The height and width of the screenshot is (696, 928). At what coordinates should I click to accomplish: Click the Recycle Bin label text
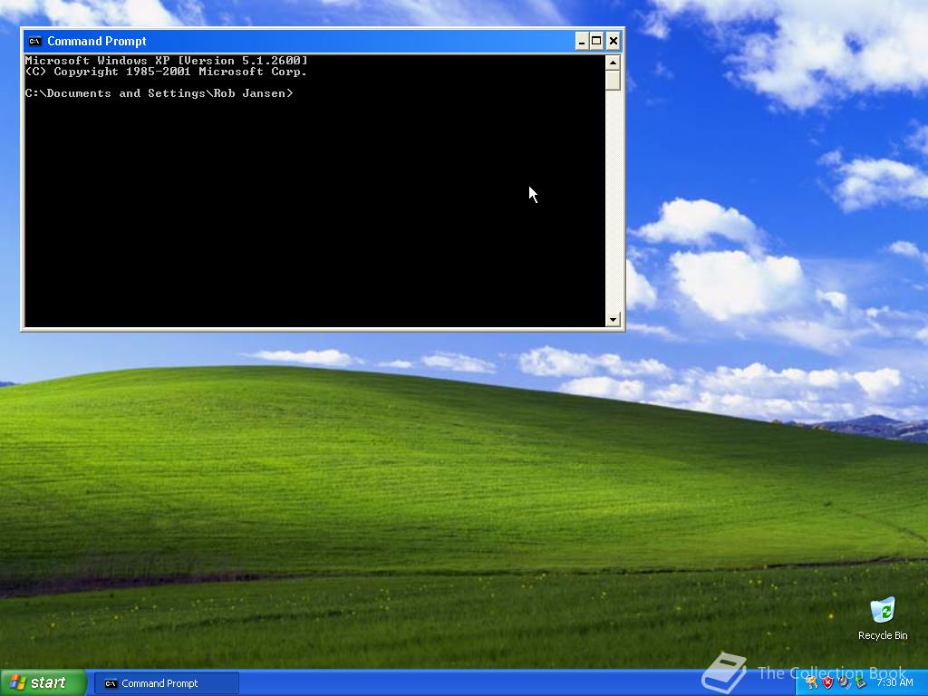[x=883, y=635]
